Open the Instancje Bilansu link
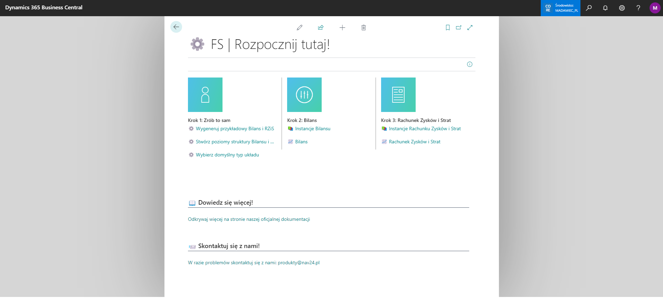 click(x=313, y=129)
